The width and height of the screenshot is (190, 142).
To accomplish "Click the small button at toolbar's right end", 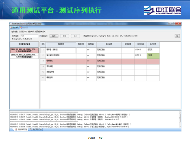I will [x=177, y=36].
